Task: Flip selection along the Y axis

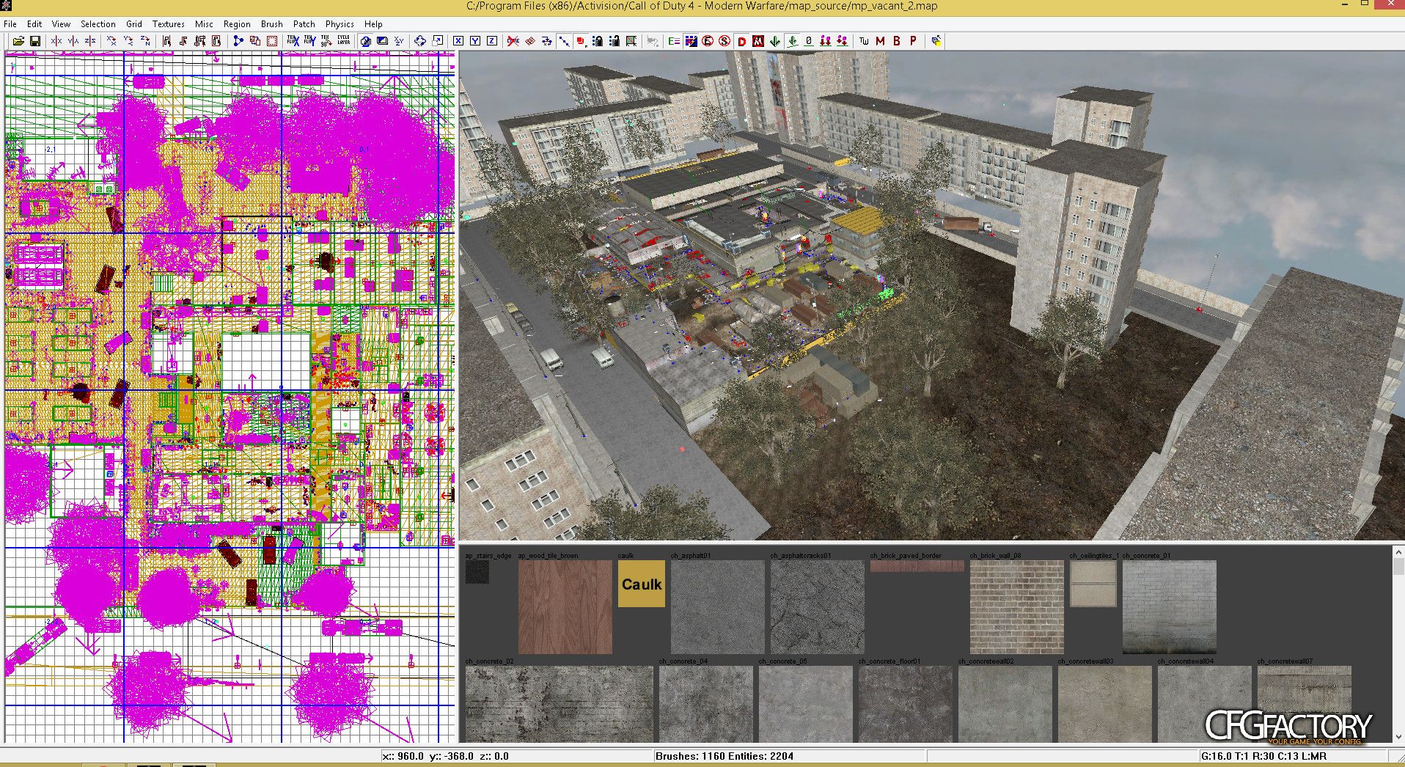Action: click(x=73, y=41)
